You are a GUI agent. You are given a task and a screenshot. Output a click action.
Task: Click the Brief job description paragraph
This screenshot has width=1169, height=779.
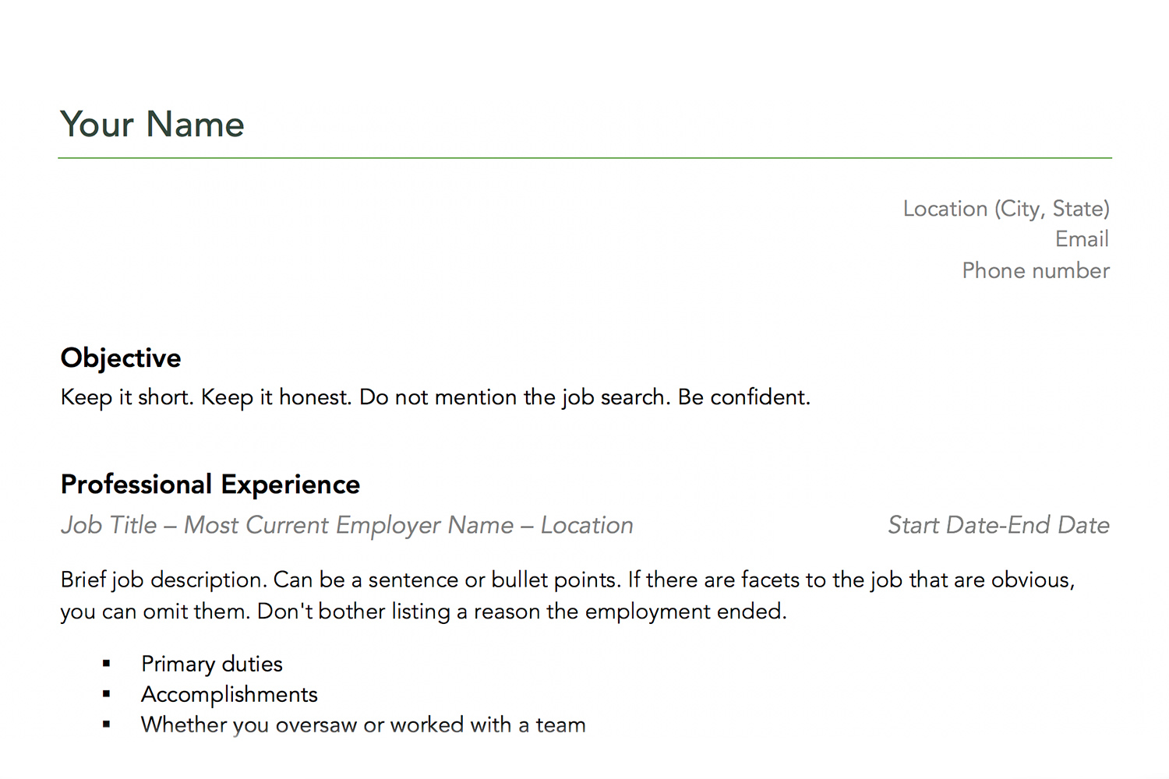click(x=567, y=596)
